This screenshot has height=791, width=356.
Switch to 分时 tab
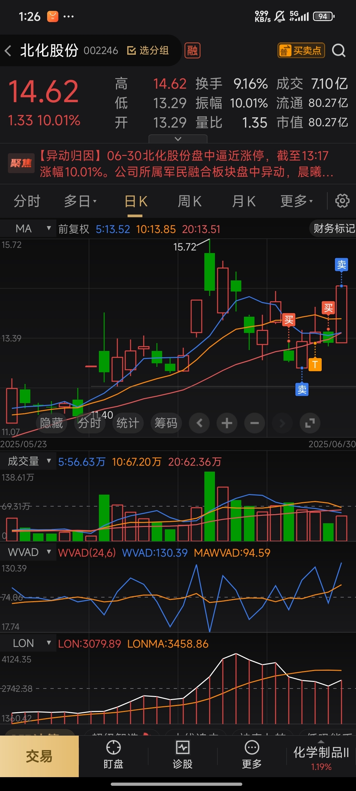[27, 201]
